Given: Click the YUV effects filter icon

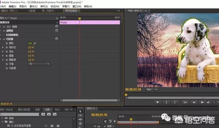Looking at the screenshot, I should [55, 114].
